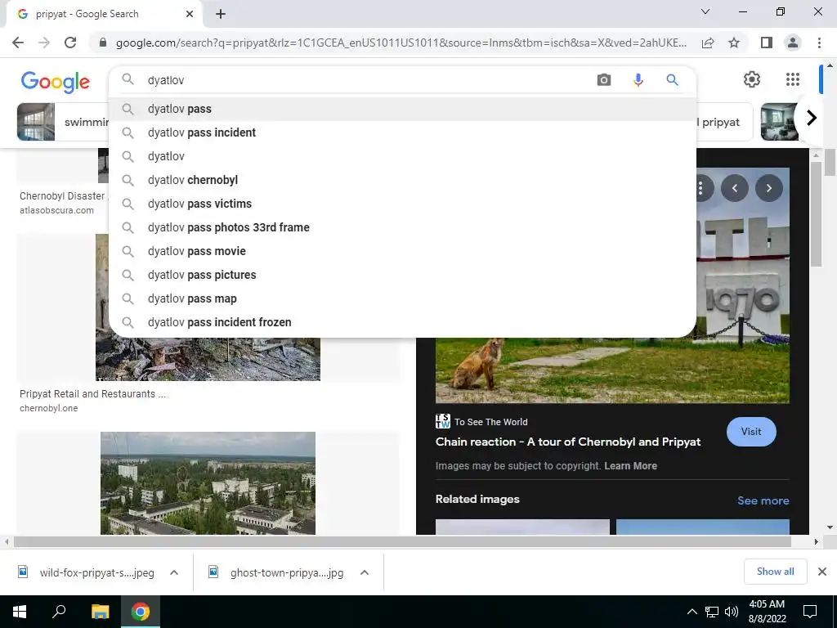Click the Google logo

tap(56, 82)
